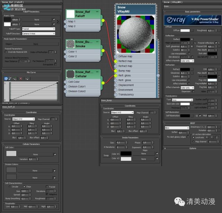This screenshot has height=213, width=222.
Task: Click the Cellular Size input field
Action: pyautogui.click(x=25, y=191)
